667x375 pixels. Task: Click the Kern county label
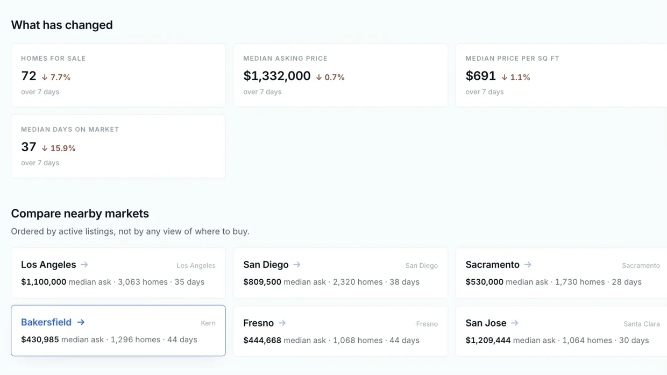pos(208,323)
